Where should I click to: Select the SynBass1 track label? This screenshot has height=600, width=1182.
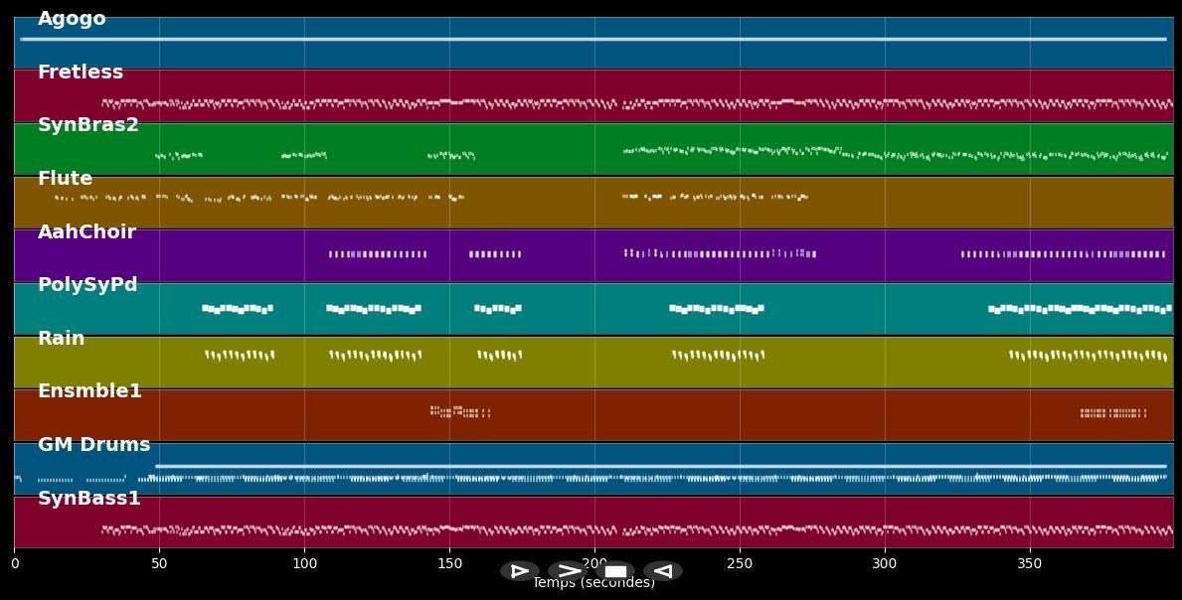pos(89,498)
